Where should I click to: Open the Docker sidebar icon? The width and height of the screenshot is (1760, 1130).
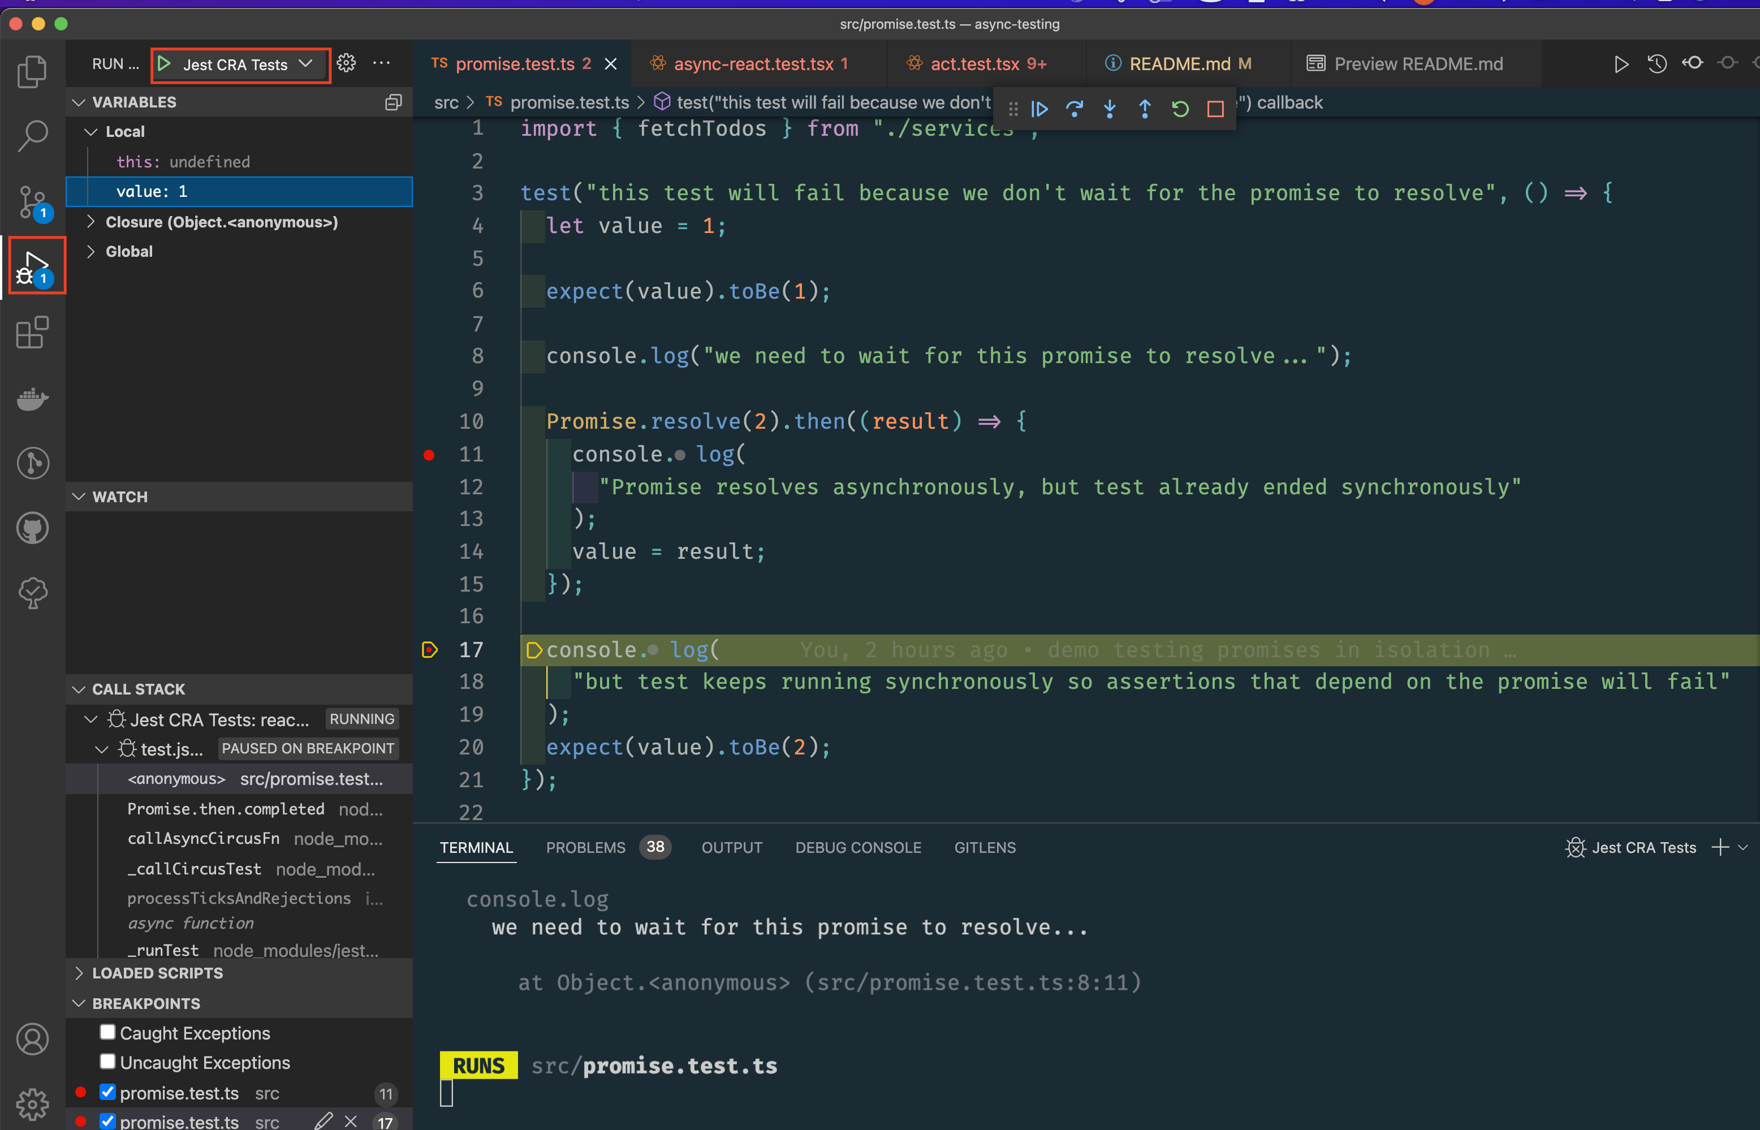click(x=32, y=398)
